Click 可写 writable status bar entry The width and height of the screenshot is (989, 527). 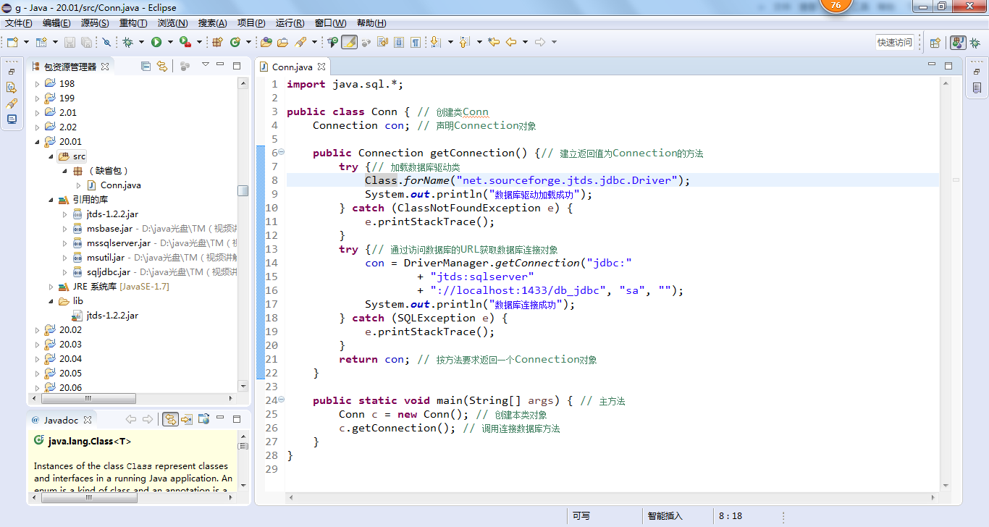click(581, 516)
